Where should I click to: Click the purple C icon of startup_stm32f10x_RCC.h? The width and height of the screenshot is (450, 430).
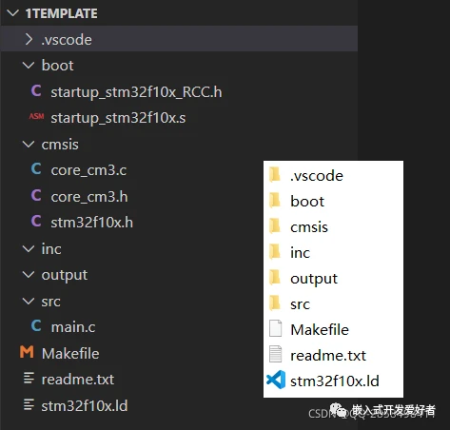pyautogui.click(x=36, y=91)
